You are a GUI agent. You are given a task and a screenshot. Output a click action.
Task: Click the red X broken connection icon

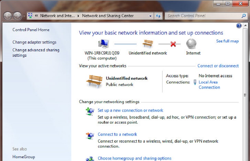coord(173,44)
